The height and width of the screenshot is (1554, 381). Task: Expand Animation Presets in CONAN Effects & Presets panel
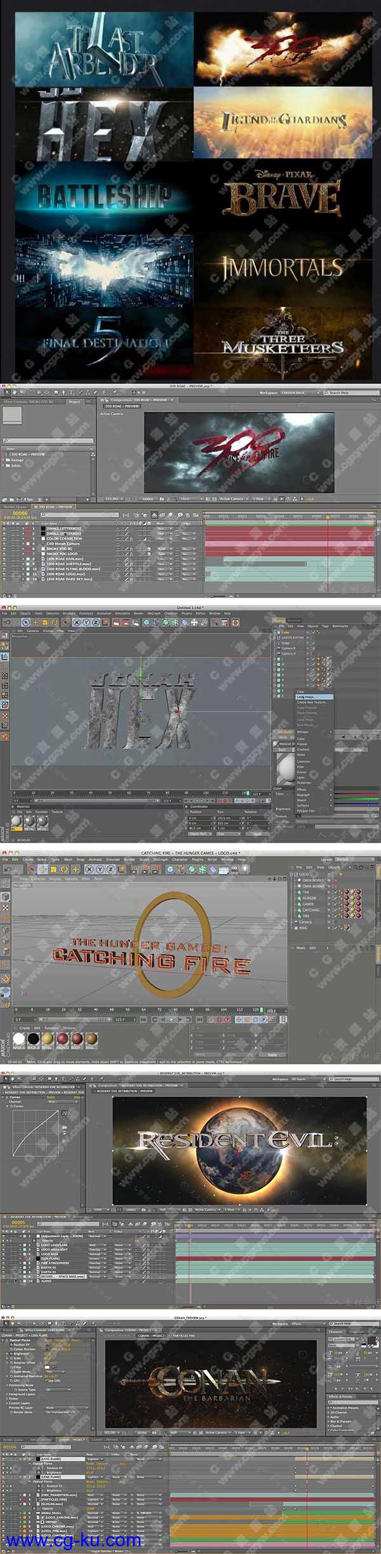330,1408
